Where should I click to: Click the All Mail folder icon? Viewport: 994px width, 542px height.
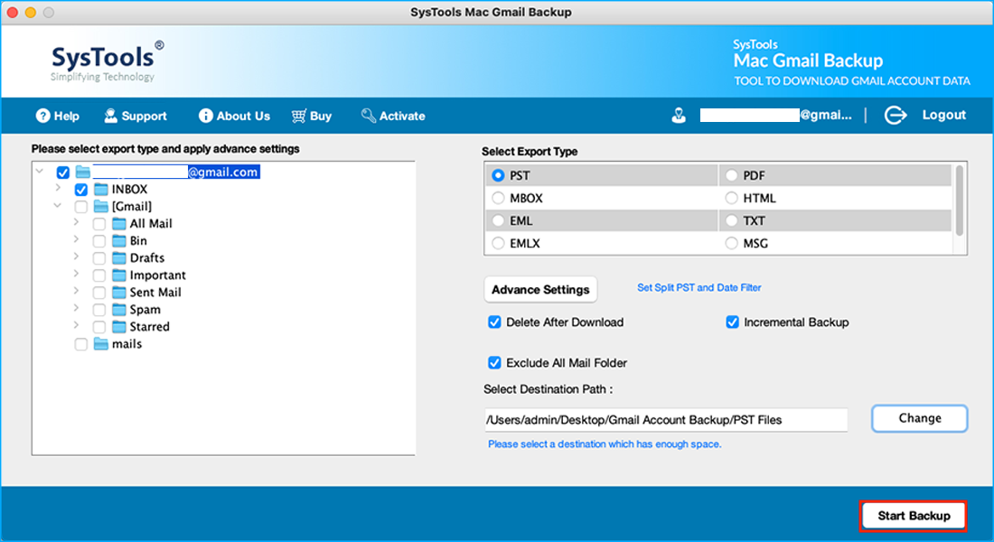[x=119, y=223]
